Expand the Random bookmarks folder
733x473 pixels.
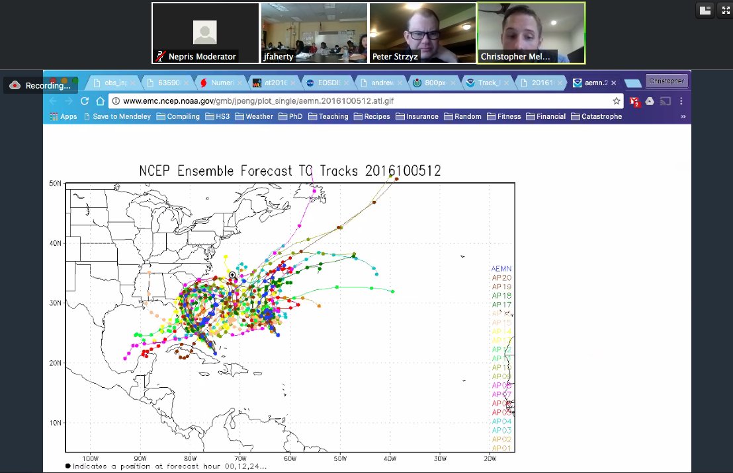click(x=462, y=116)
